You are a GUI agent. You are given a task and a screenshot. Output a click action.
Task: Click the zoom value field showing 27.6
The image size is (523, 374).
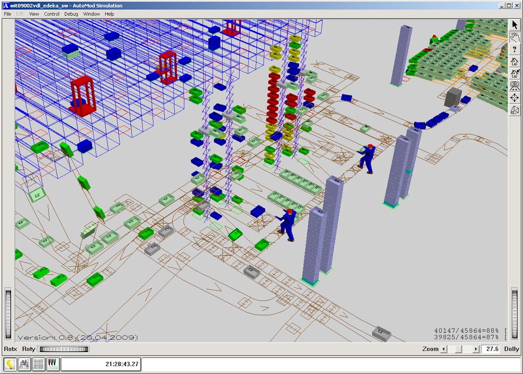coord(491,349)
